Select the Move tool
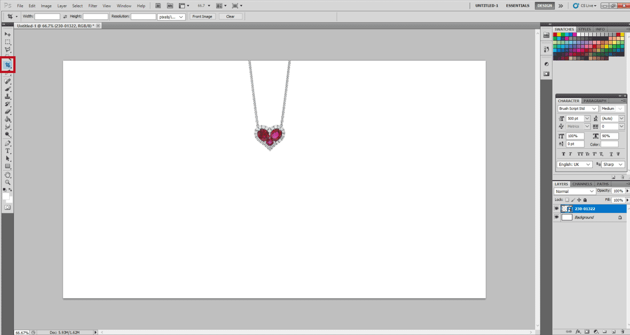The height and width of the screenshot is (335, 630). (8, 34)
